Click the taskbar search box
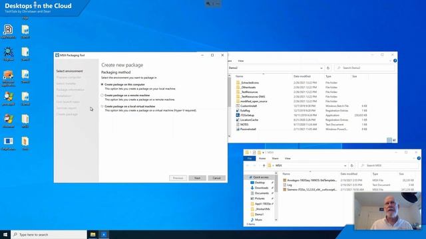 click(49, 234)
